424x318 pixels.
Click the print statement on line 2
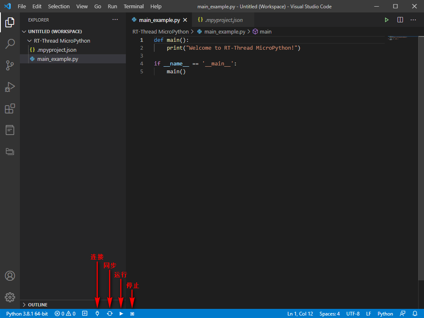[x=234, y=48]
